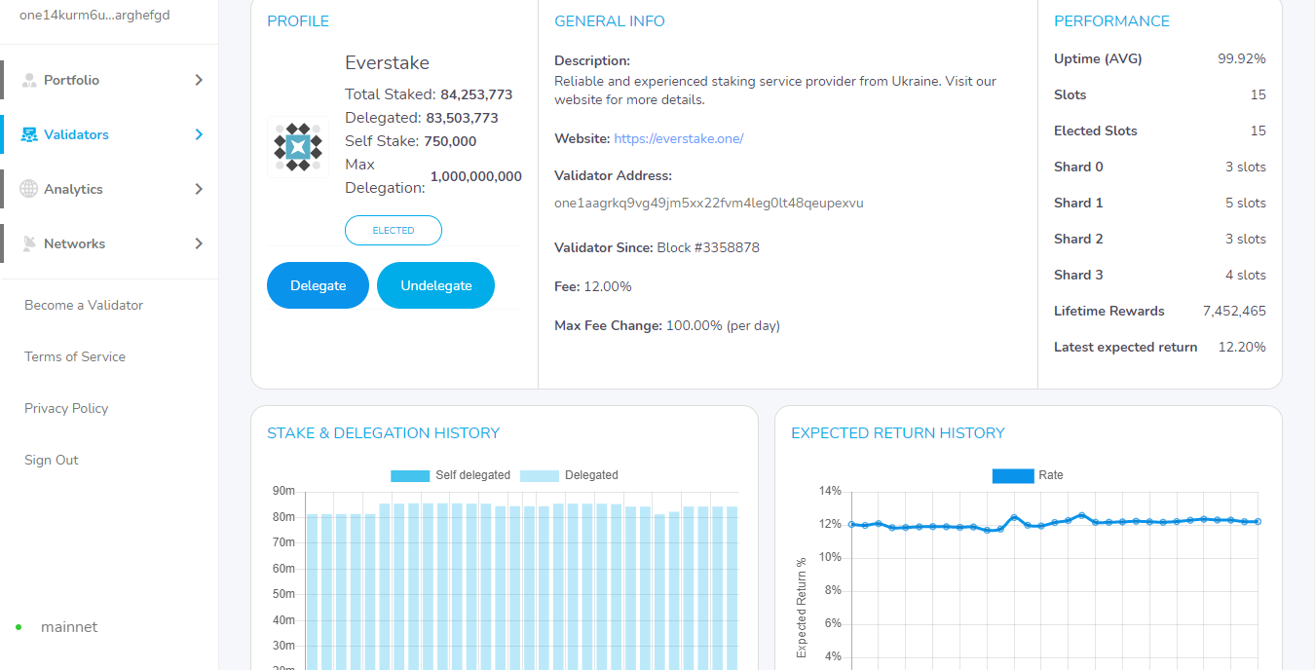Click the peak point on return line
The width and height of the screenshot is (1315, 670).
[1081, 515]
